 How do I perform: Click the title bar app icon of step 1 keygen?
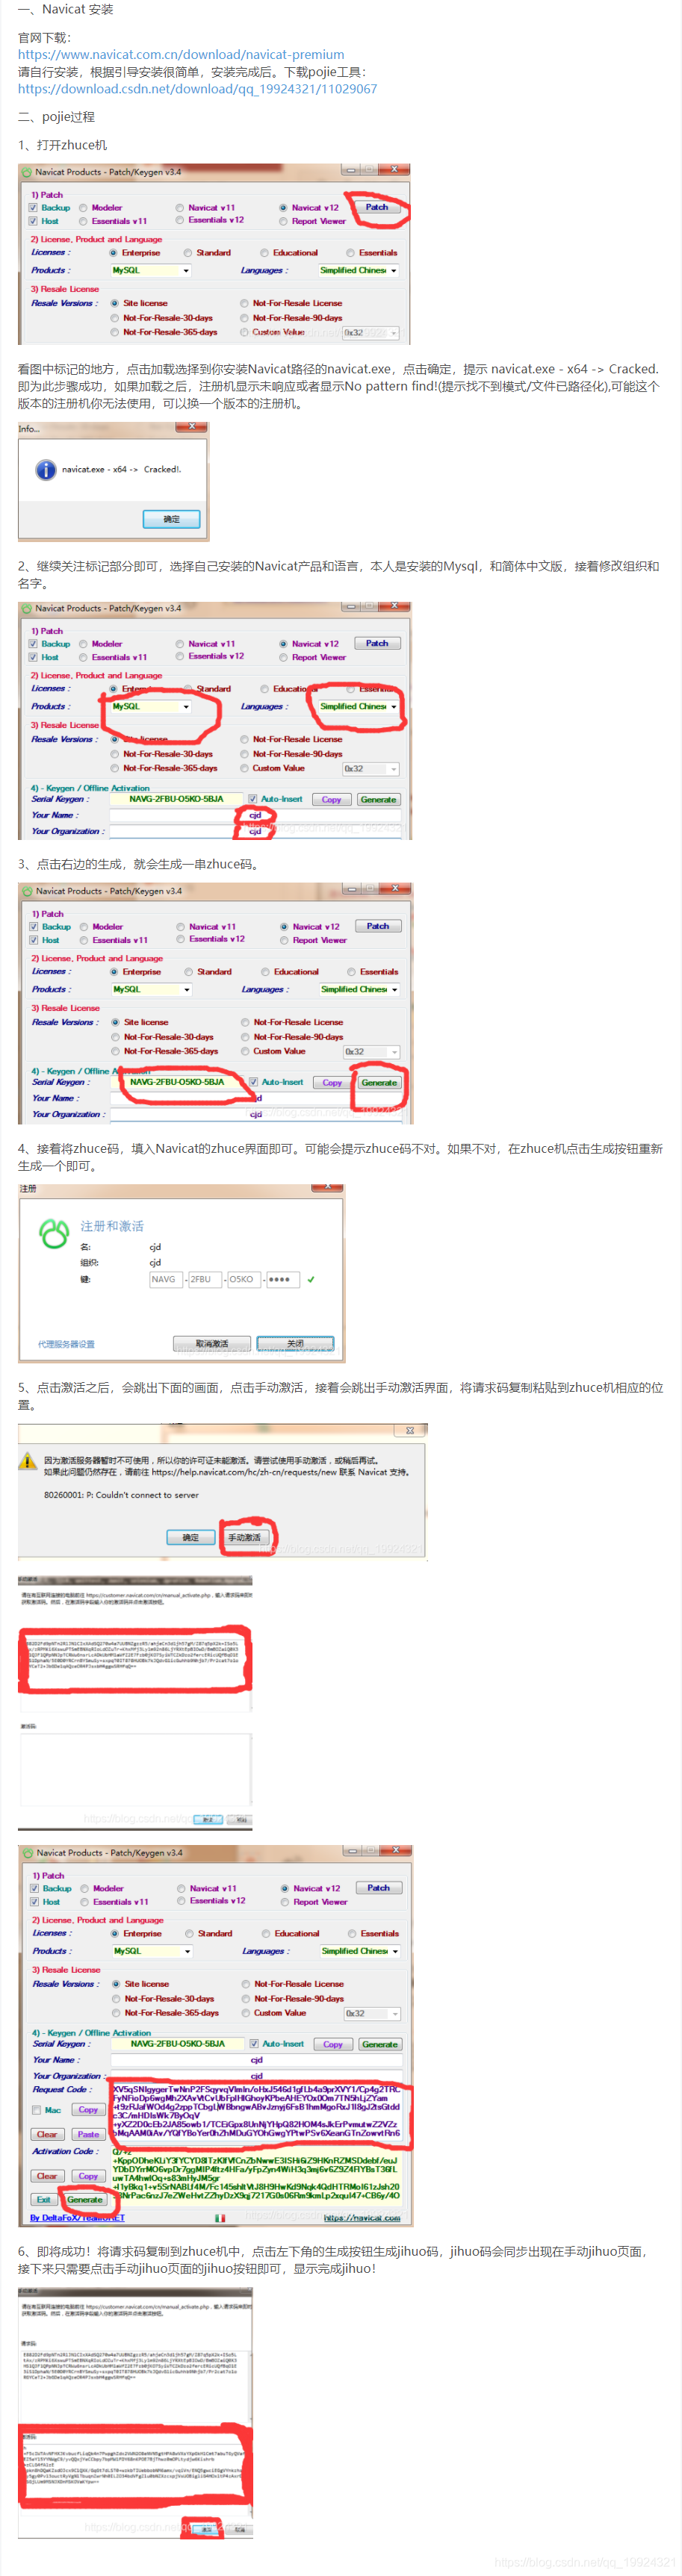point(27,172)
